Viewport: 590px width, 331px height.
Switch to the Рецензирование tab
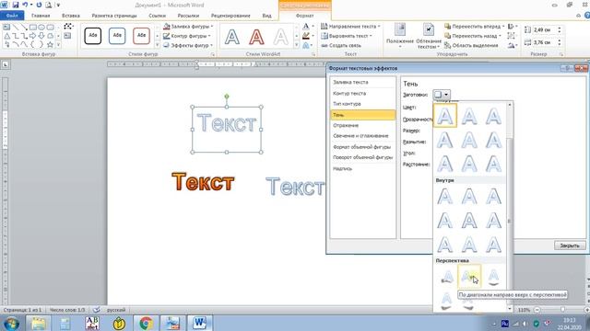pyautogui.click(x=230, y=16)
